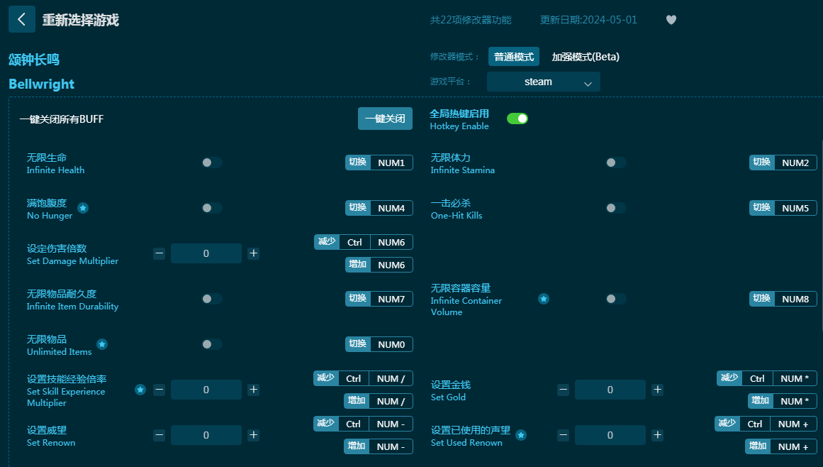Click the Set Used Renown value field
Screen dimensions: 823x467
coord(610,435)
